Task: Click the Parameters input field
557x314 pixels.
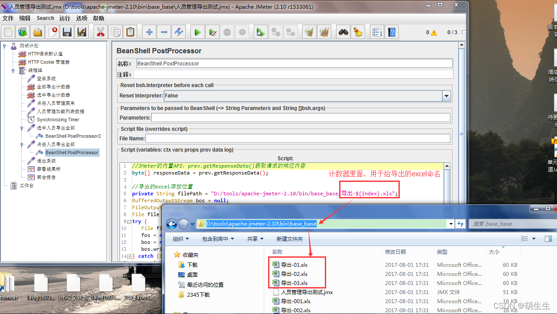Action: click(301, 118)
